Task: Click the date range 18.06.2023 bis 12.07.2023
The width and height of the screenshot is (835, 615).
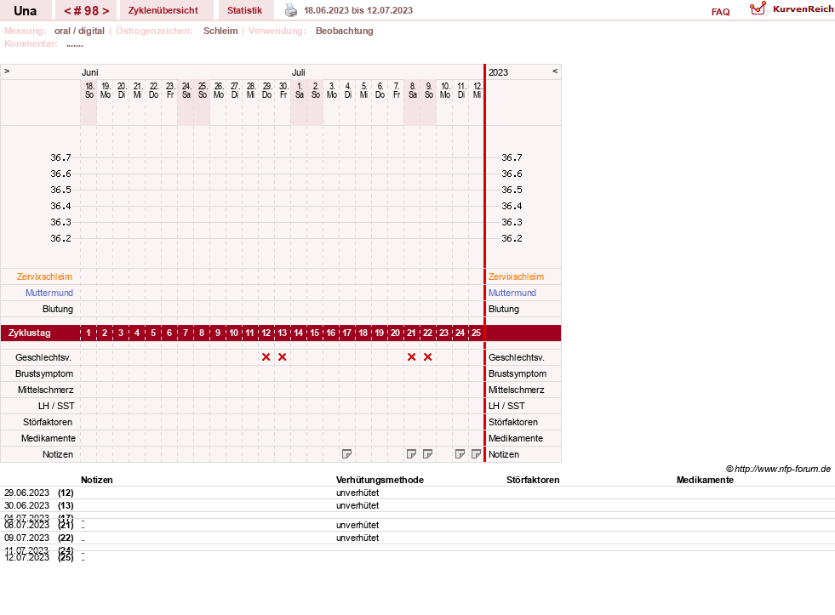Action: click(357, 10)
